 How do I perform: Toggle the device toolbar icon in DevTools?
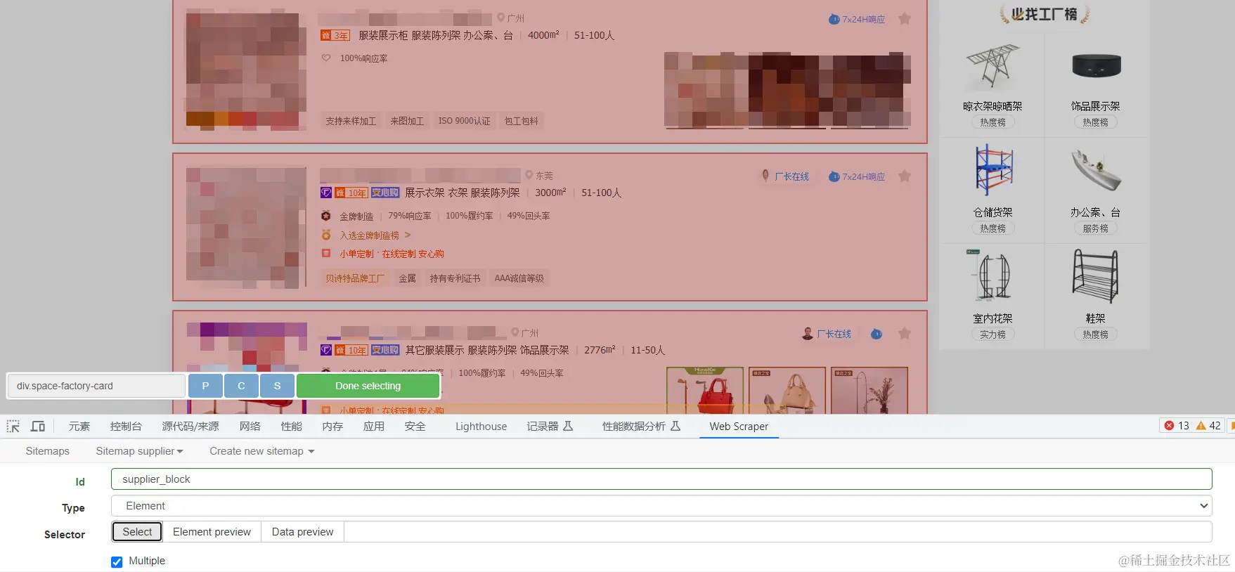(x=38, y=426)
